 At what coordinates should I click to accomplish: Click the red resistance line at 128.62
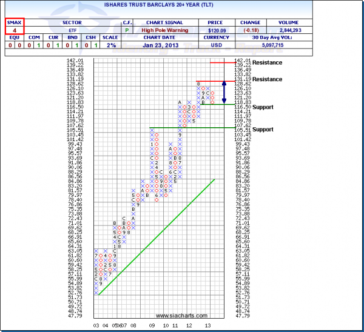[215, 81]
